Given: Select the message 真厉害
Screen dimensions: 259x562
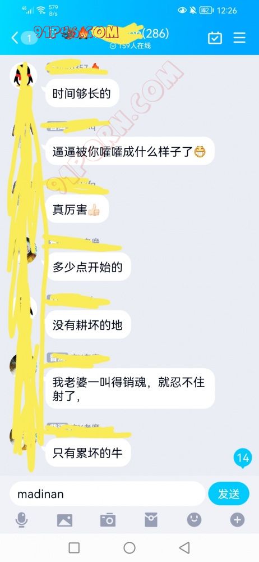Looking at the screenshot, I should (x=77, y=209).
